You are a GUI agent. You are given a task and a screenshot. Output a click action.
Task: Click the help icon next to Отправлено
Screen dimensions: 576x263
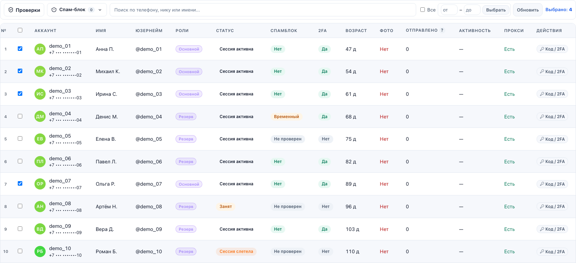[442, 30]
